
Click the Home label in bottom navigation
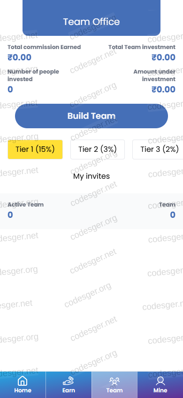pyautogui.click(x=23, y=390)
